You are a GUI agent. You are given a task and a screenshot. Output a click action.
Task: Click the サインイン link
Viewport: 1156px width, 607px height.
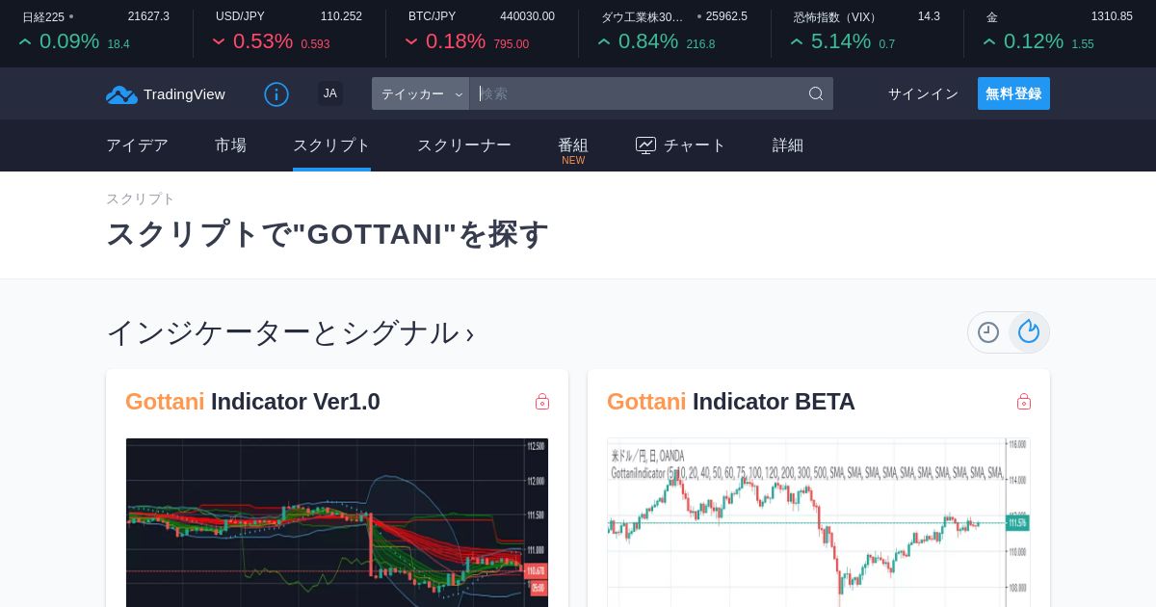(x=923, y=93)
